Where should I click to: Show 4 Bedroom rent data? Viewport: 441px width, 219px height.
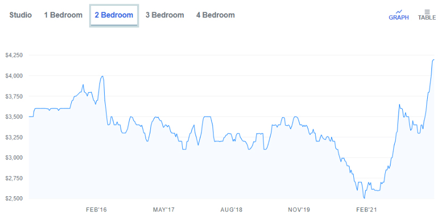coord(215,15)
